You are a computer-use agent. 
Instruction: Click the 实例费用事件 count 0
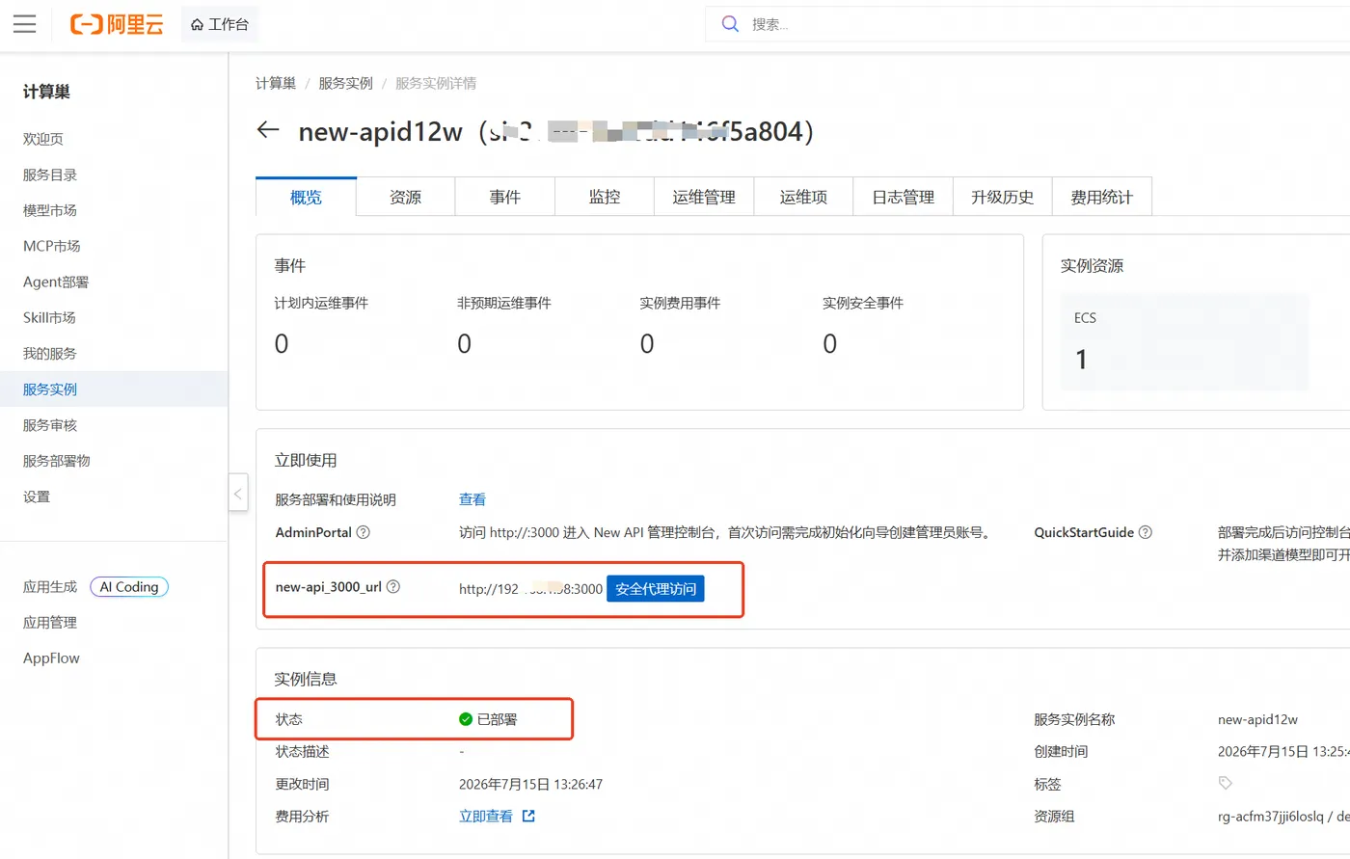point(647,344)
